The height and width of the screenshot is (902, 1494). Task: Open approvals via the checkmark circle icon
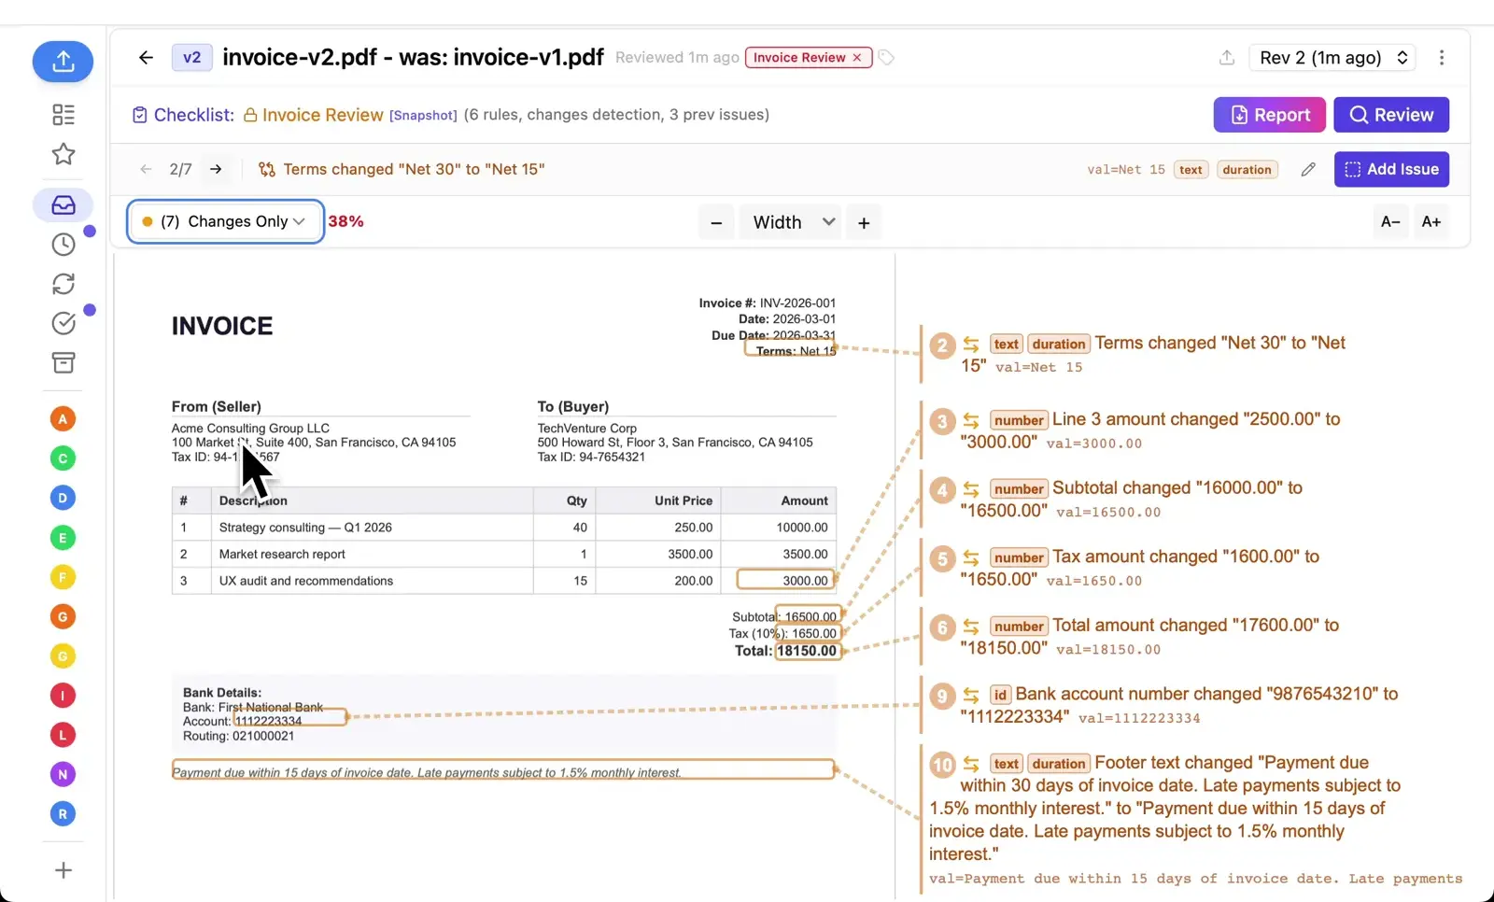point(63,322)
